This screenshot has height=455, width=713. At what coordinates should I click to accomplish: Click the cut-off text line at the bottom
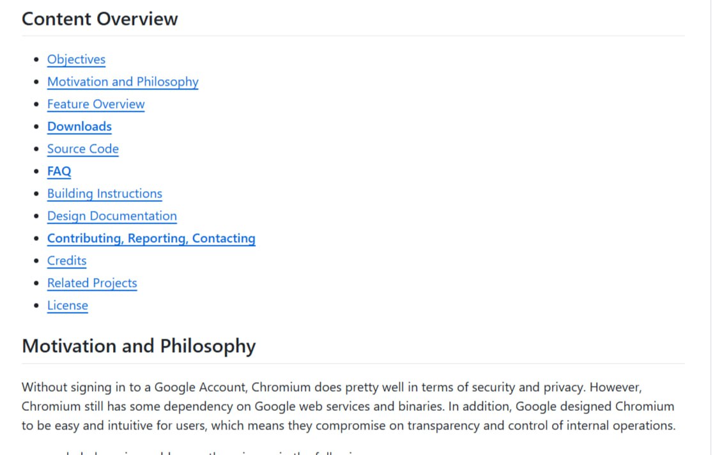point(192,452)
